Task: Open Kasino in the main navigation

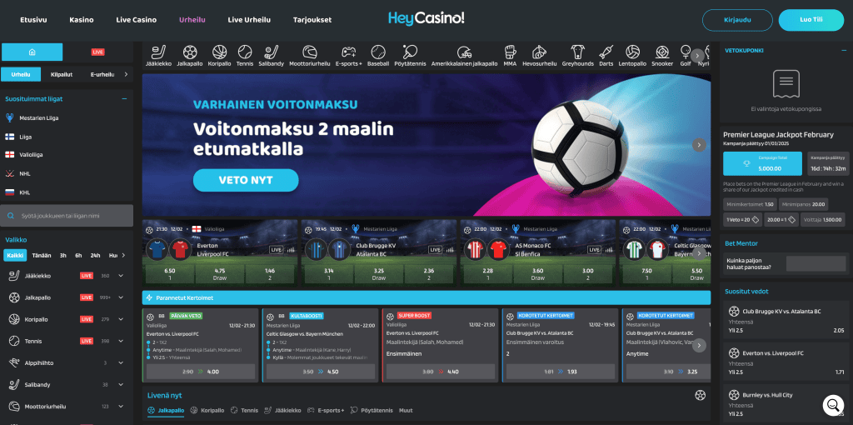Action: (82, 20)
